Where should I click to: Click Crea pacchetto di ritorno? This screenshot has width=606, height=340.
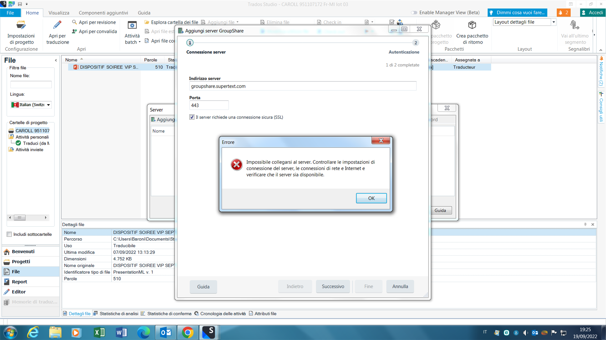point(472,33)
